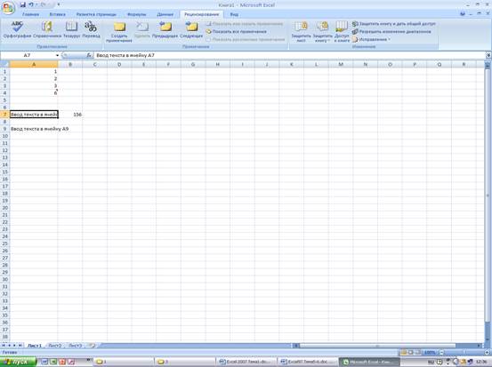Select cell A1 containing 1
This screenshot has height=367, width=492.
pos(34,71)
